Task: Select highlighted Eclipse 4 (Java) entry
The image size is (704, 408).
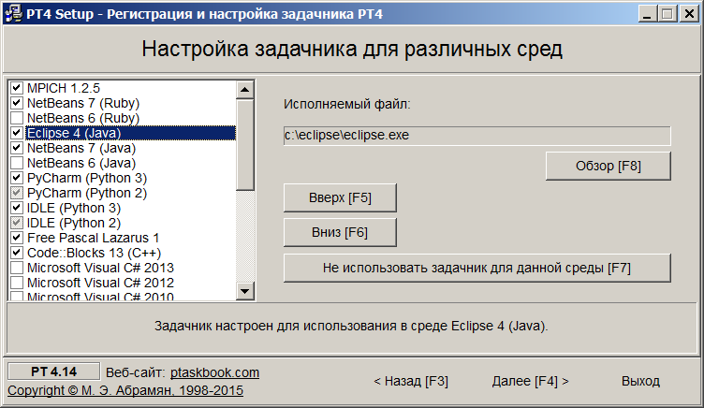Action: tap(130, 133)
